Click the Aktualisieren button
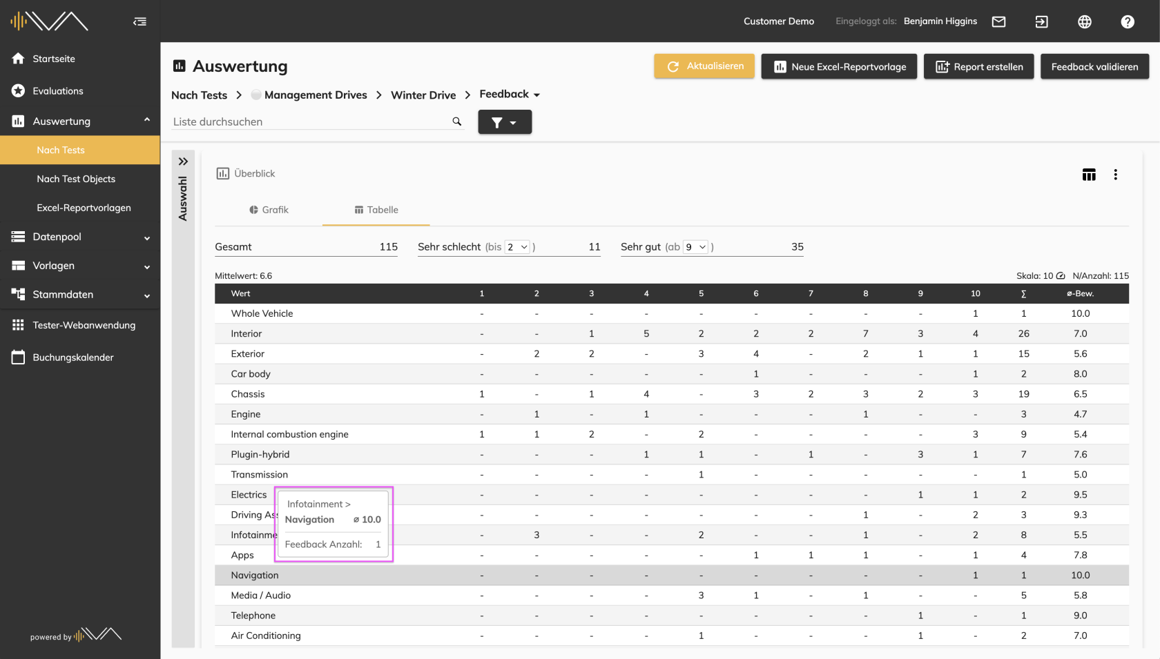The width and height of the screenshot is (1160, 659). (x=704, y=66)
